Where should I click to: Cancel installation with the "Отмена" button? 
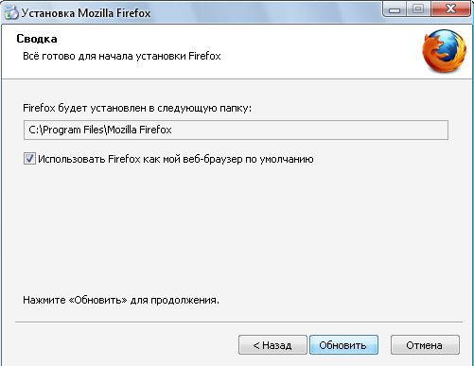(x=425, y=345)
